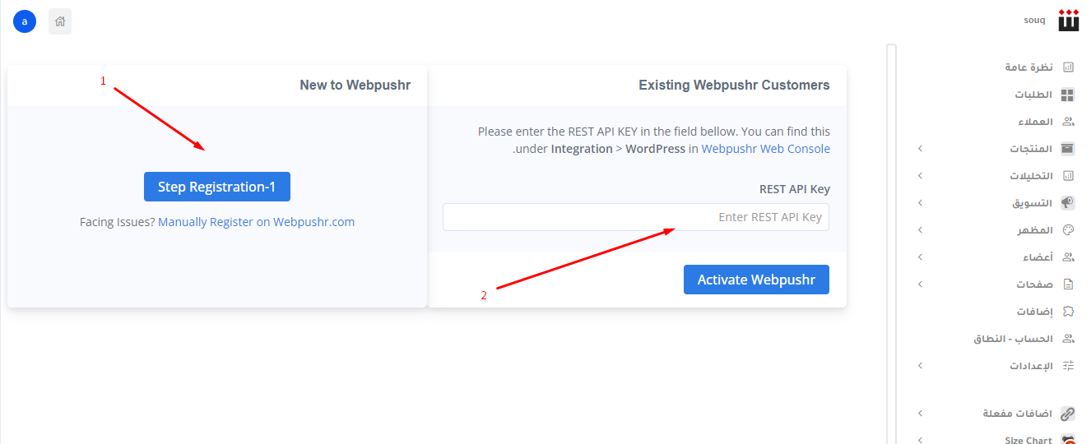Click the العملاء customers icon
1091x444 pixels.
(1068, 122)
